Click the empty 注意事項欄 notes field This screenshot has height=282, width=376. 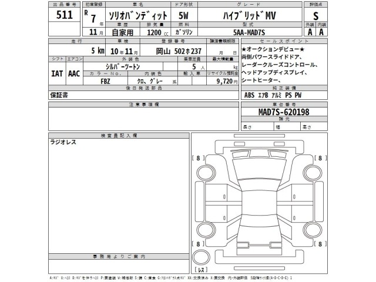(143, 119)
